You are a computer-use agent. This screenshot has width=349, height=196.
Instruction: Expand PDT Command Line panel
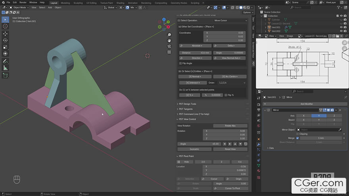tap(194, 114)
